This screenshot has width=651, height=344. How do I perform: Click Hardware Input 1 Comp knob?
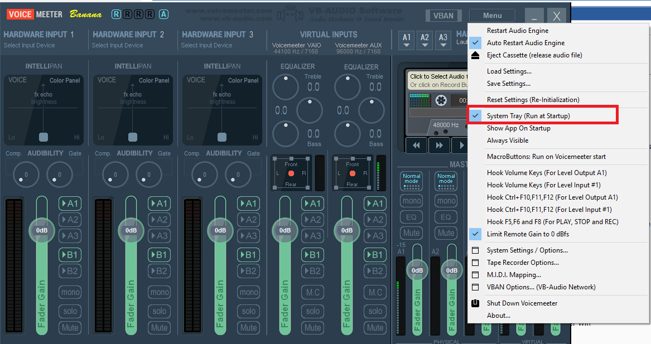tap(26, 175)
